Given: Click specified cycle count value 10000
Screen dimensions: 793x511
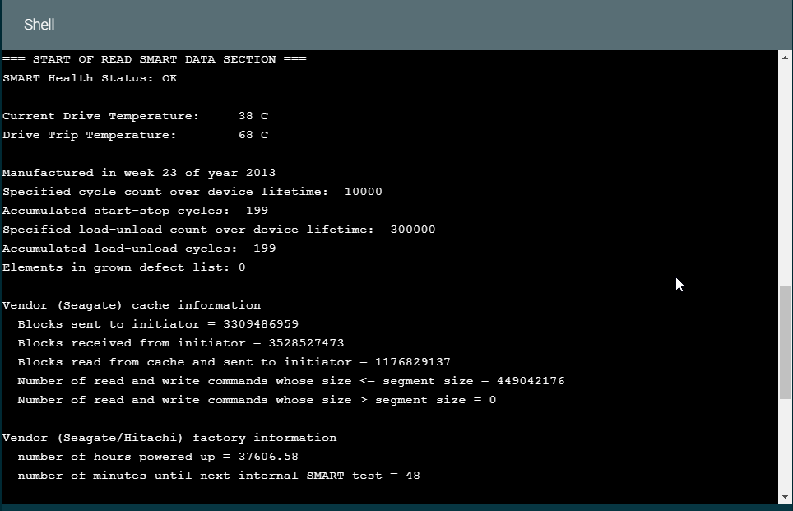Looking at the screenshot, I should point(364,192).
